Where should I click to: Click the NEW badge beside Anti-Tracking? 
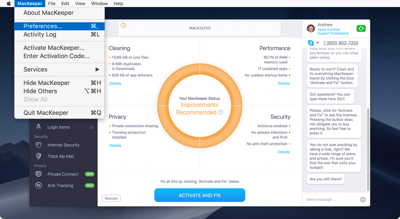90,185
